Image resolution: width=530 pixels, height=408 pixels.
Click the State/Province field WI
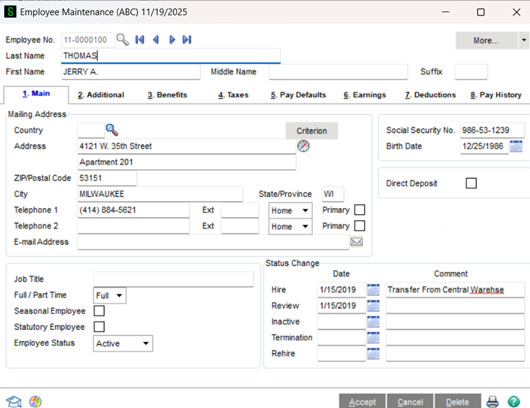point(333,194)
